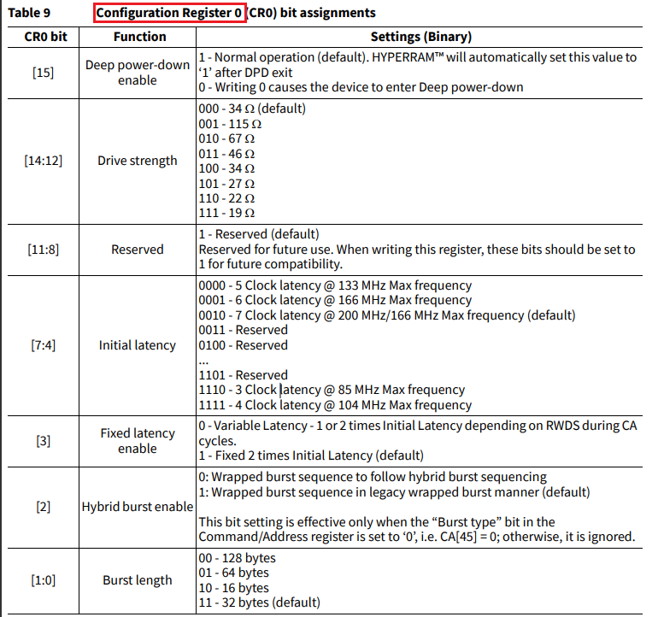Click the 'Settings (Binary)' column header
Screen dimensions: 658x617
coord(421,37)
